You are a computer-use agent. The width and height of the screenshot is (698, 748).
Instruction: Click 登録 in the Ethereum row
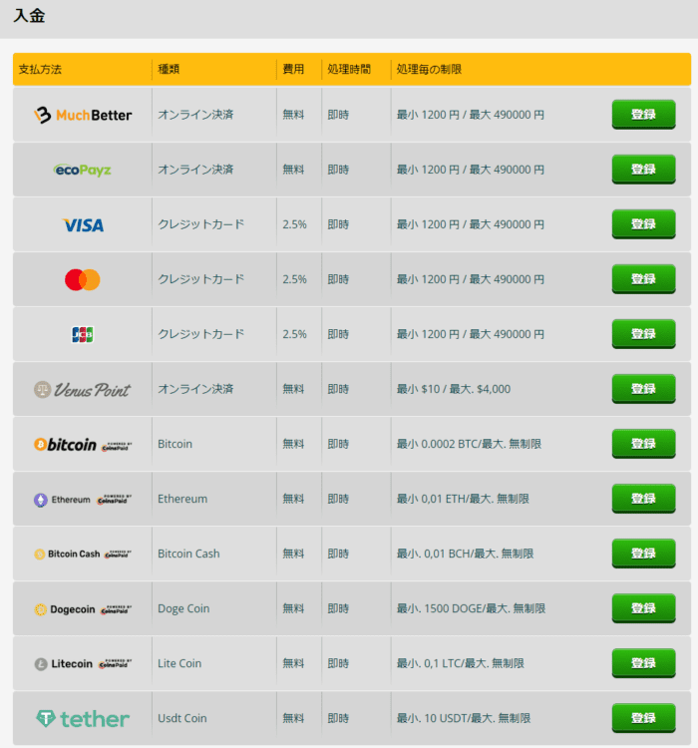643,499
